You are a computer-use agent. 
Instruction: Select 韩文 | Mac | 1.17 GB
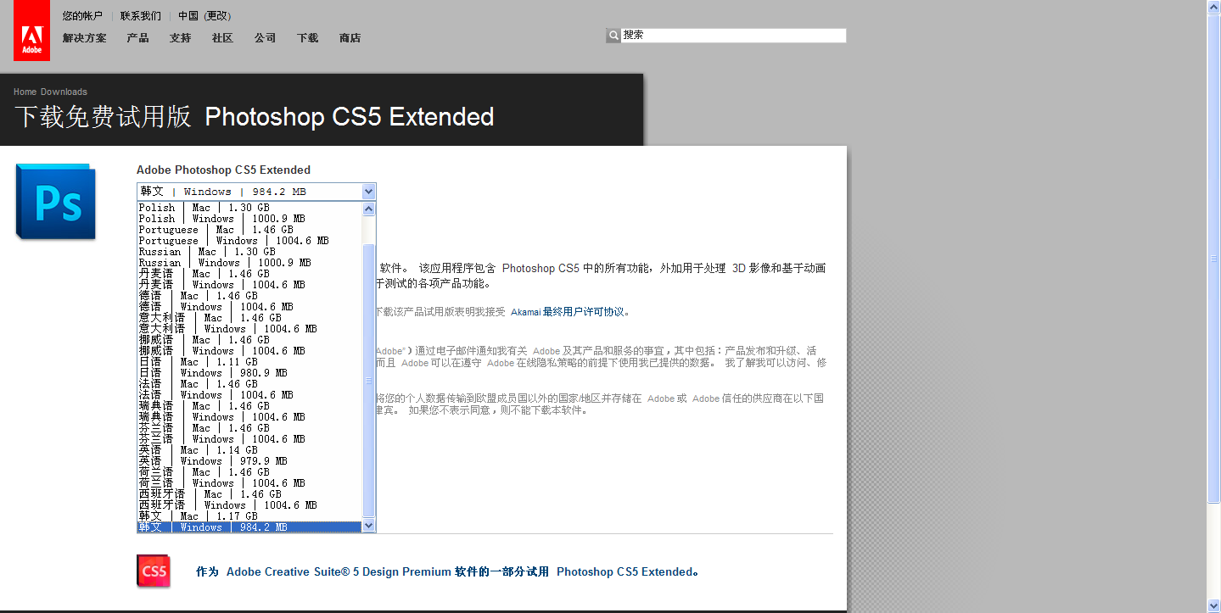pos(249,516)
